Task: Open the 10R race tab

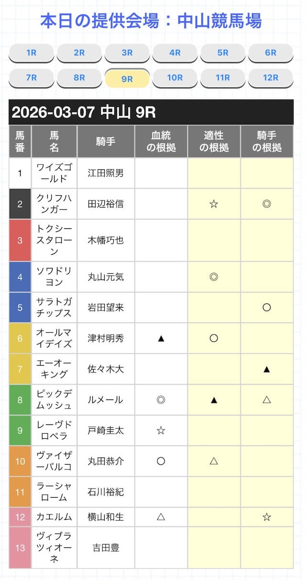Action: [175, 78]
